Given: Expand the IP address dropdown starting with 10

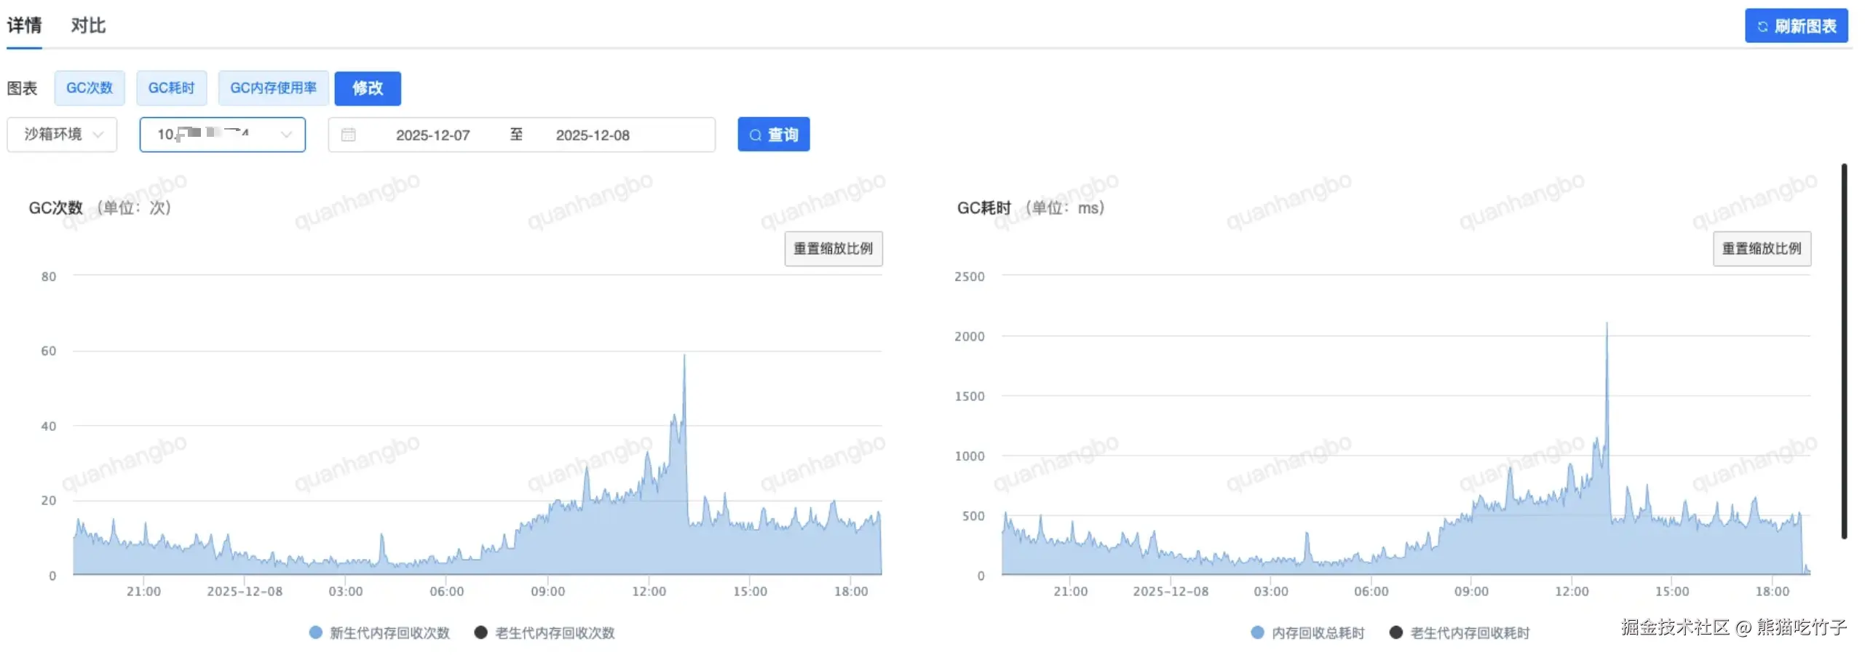Looking at the screenshot, I should [223, 135].
